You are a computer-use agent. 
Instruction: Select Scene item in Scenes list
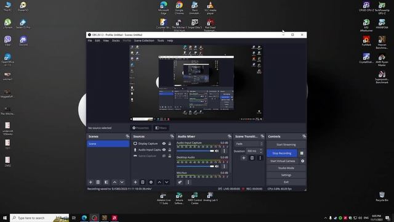pos(108,144)
